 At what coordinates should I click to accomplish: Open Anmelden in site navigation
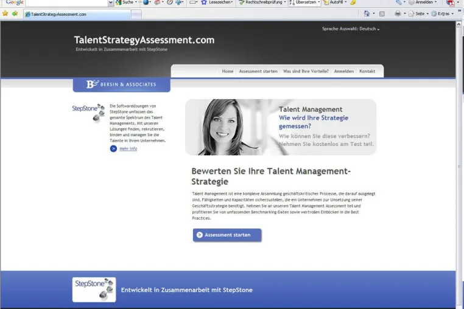[344, 71]
